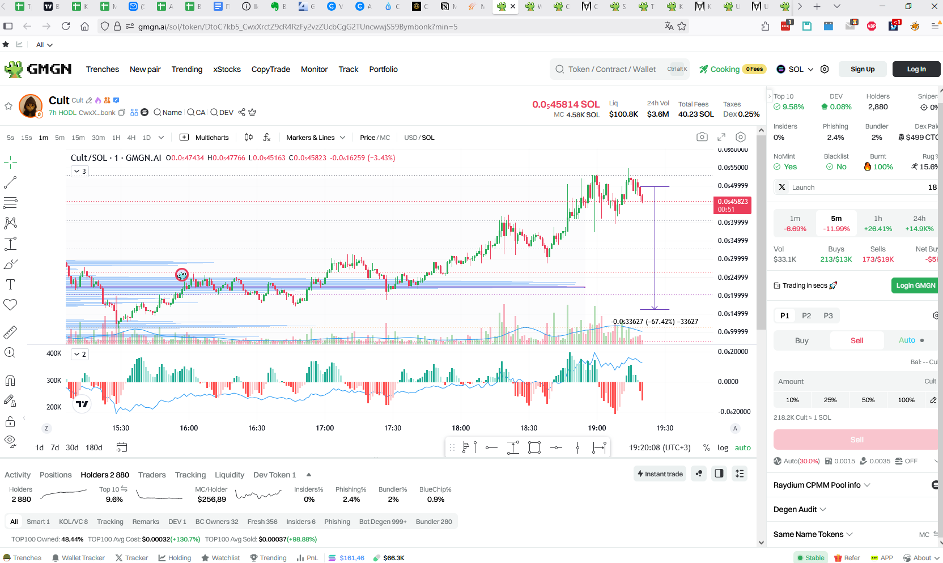
Task: Filter holders by Smart 1
Action: 38,522
